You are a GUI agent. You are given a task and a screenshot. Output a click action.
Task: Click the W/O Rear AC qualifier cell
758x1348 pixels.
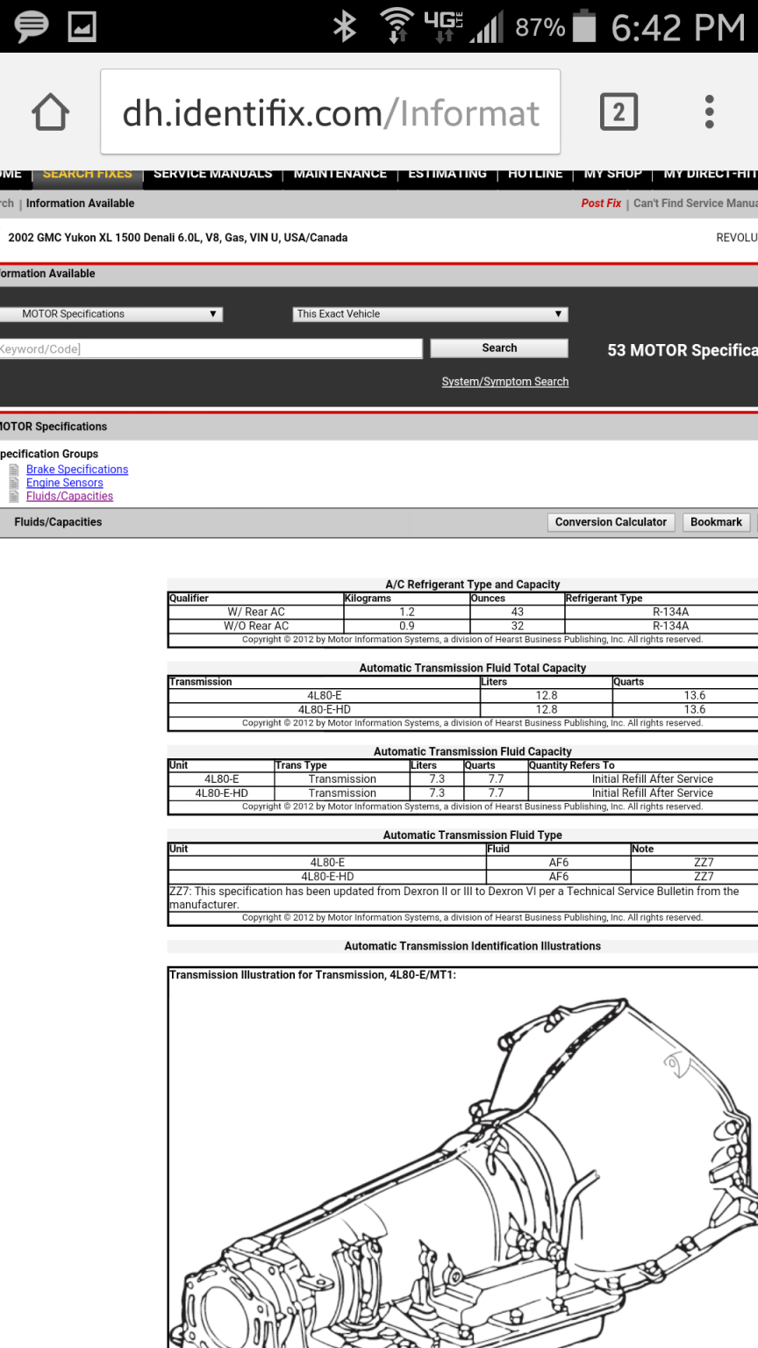pos(256,626)
